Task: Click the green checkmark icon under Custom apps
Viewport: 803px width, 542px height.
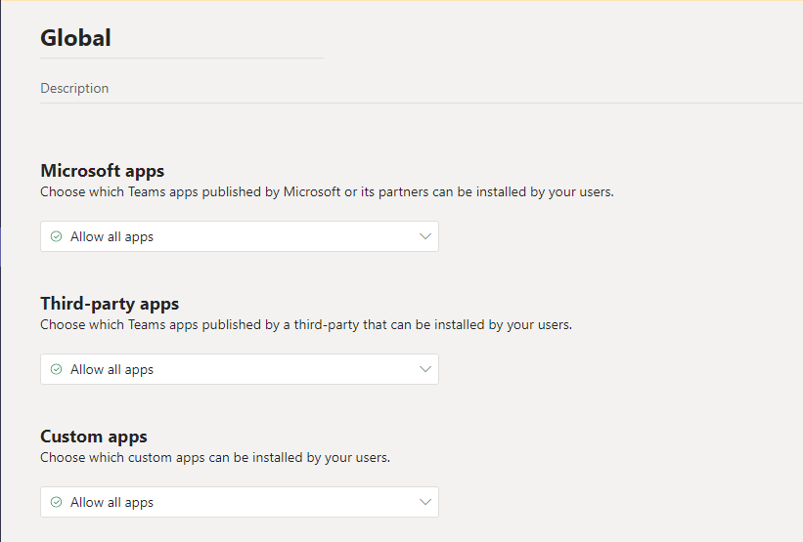Action: tap(57, 502)
